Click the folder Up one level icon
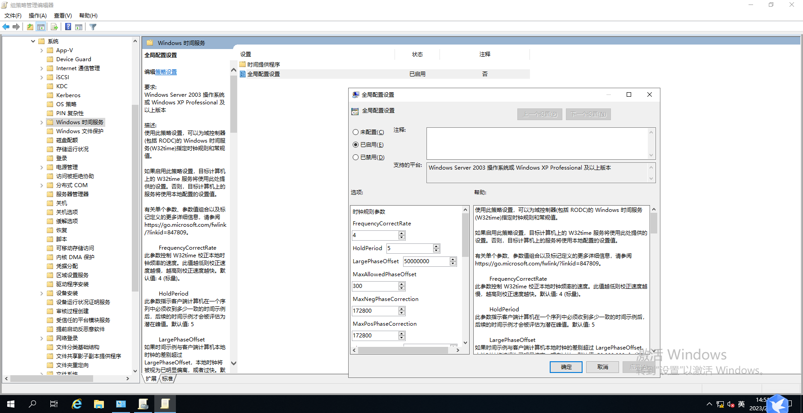This screenshot has height=413, width=803. coord(30,27)
